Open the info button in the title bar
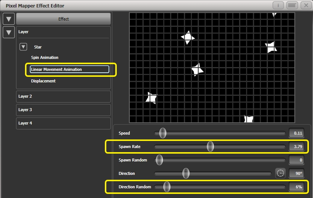Viewport: 313px width, 198px height. (278, 5)
